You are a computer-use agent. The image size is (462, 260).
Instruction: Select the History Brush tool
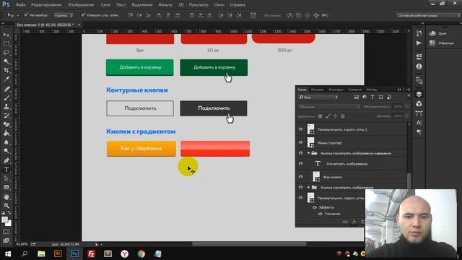[6, 116]
